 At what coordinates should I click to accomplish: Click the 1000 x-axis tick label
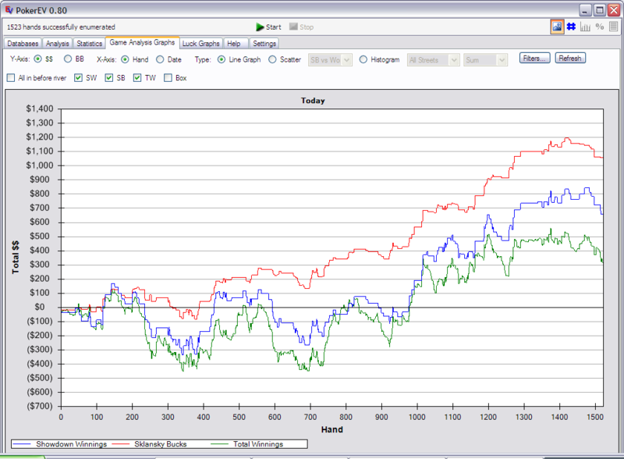(417, 417)
